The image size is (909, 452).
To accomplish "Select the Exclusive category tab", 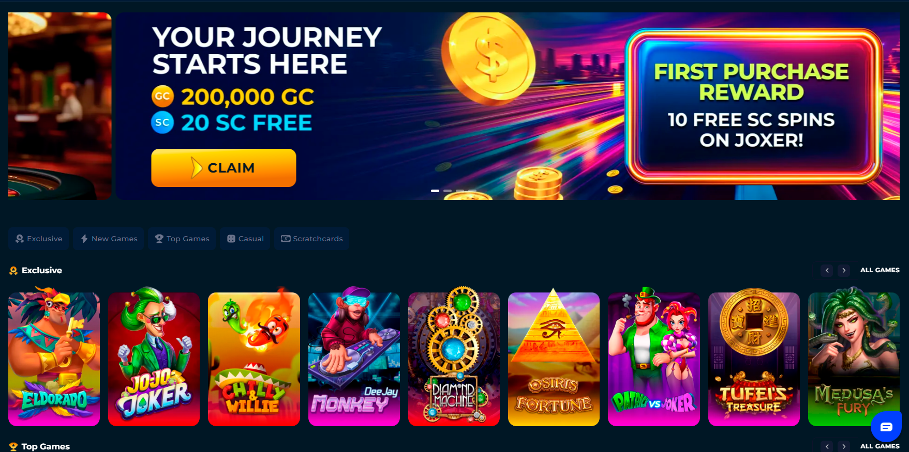I will click(x=39, y=239).
